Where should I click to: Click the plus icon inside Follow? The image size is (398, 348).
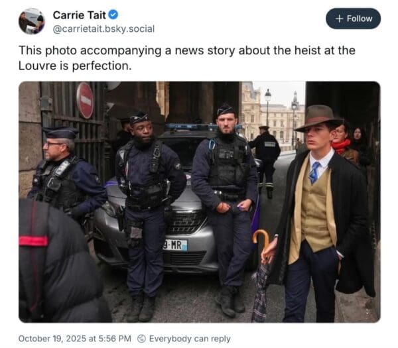[x=339, y=19]
